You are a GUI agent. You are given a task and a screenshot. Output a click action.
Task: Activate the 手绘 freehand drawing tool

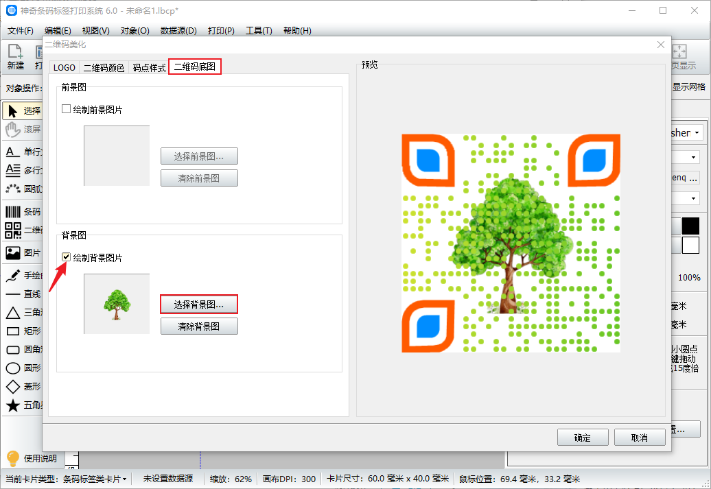[x=23, y=275]
